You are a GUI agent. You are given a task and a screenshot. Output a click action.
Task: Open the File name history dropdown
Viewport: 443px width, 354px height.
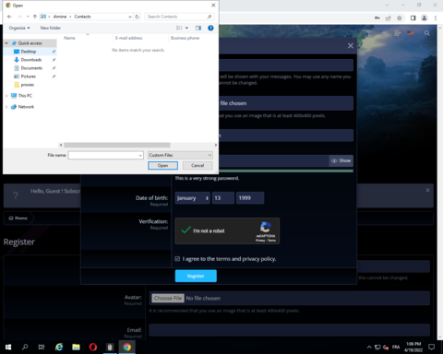(140, 155)
